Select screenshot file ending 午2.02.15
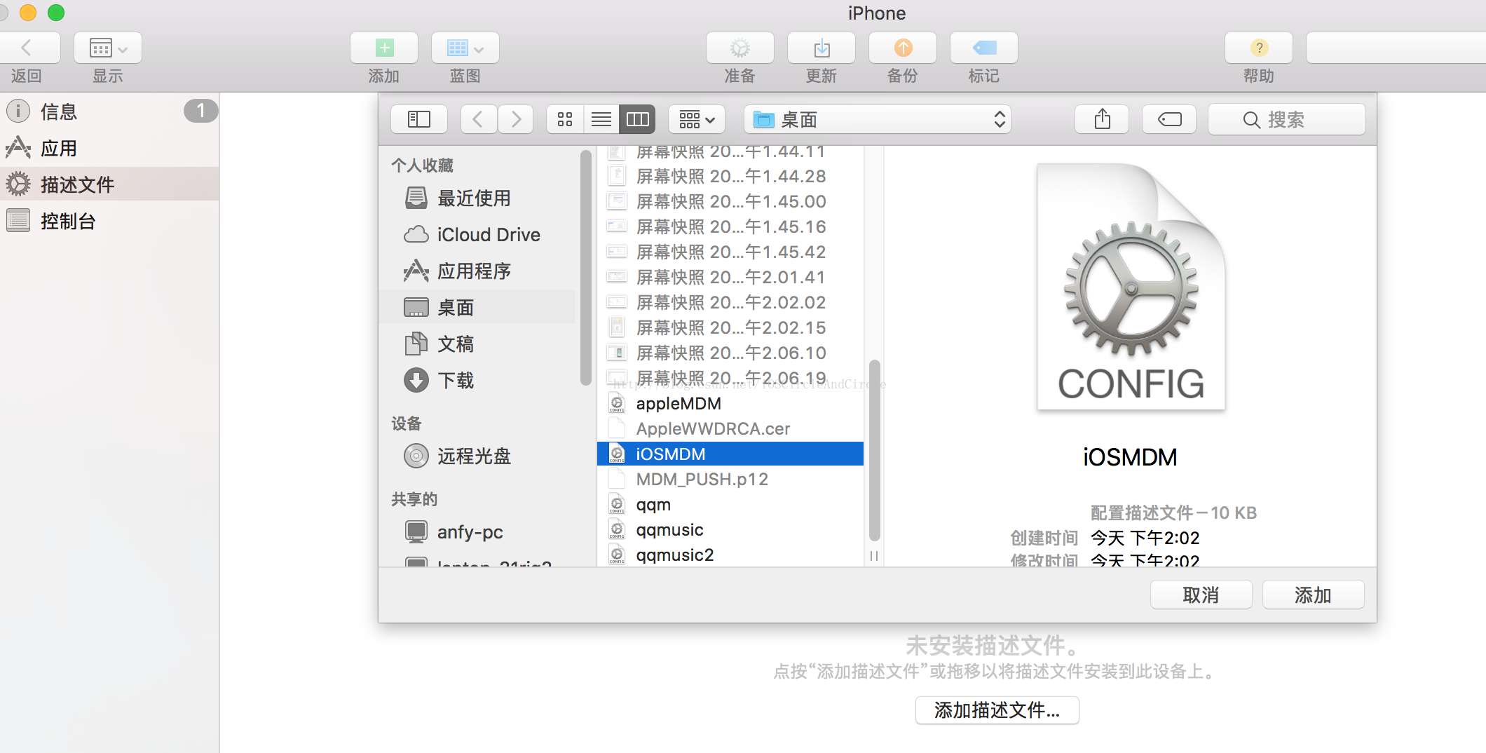This screenshot has height=753, width=1486. [x=730, y=328]
